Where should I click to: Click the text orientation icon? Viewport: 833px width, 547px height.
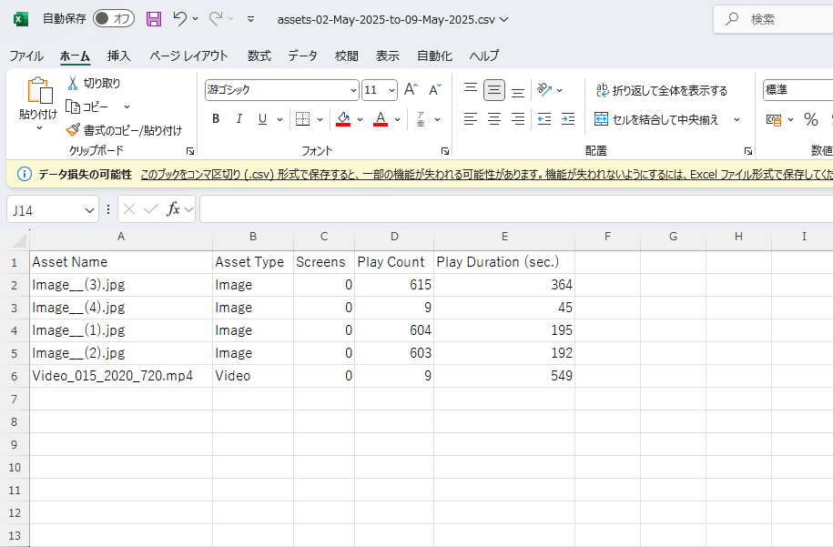tap(544, 90)
